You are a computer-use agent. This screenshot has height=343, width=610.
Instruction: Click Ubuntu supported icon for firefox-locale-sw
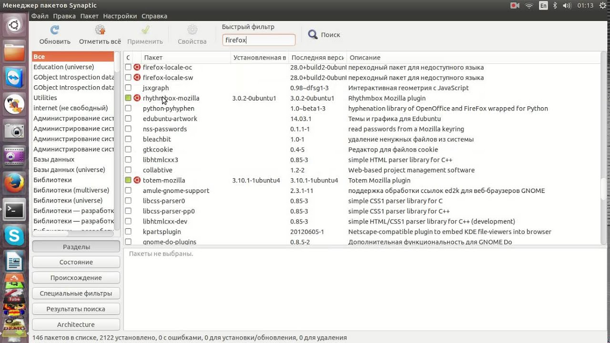pyautogui.click(x=137, y=77)
